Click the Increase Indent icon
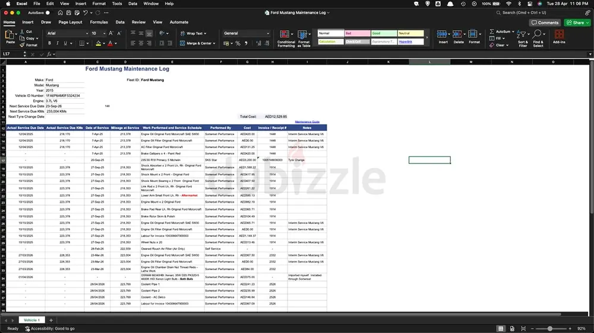This screenshot has height=333, width=594. [x=170, y=43]
